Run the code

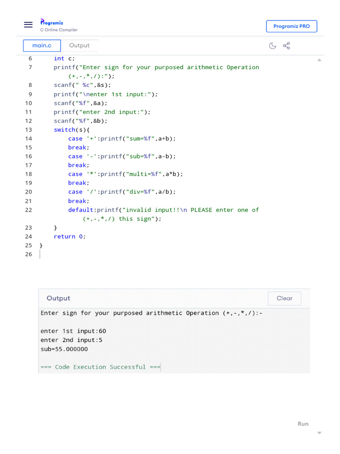point(303,423)
